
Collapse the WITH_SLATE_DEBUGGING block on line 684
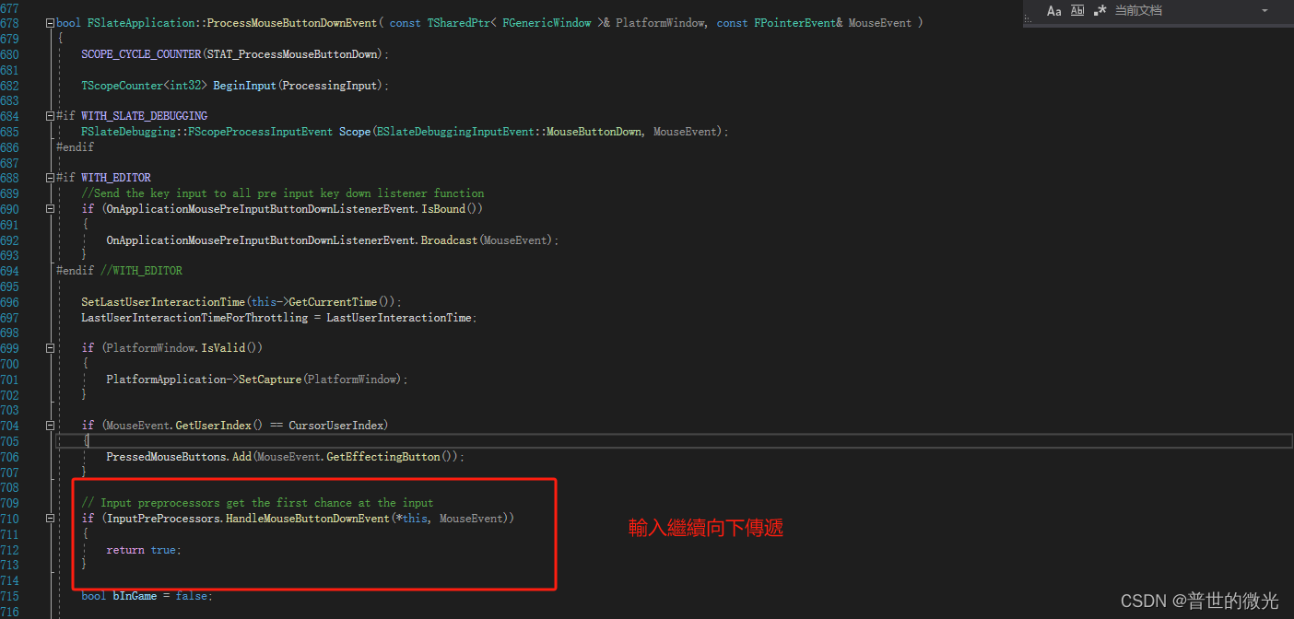50,115
